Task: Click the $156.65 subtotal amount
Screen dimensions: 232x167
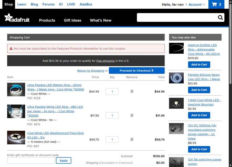Action: [159, 156]
